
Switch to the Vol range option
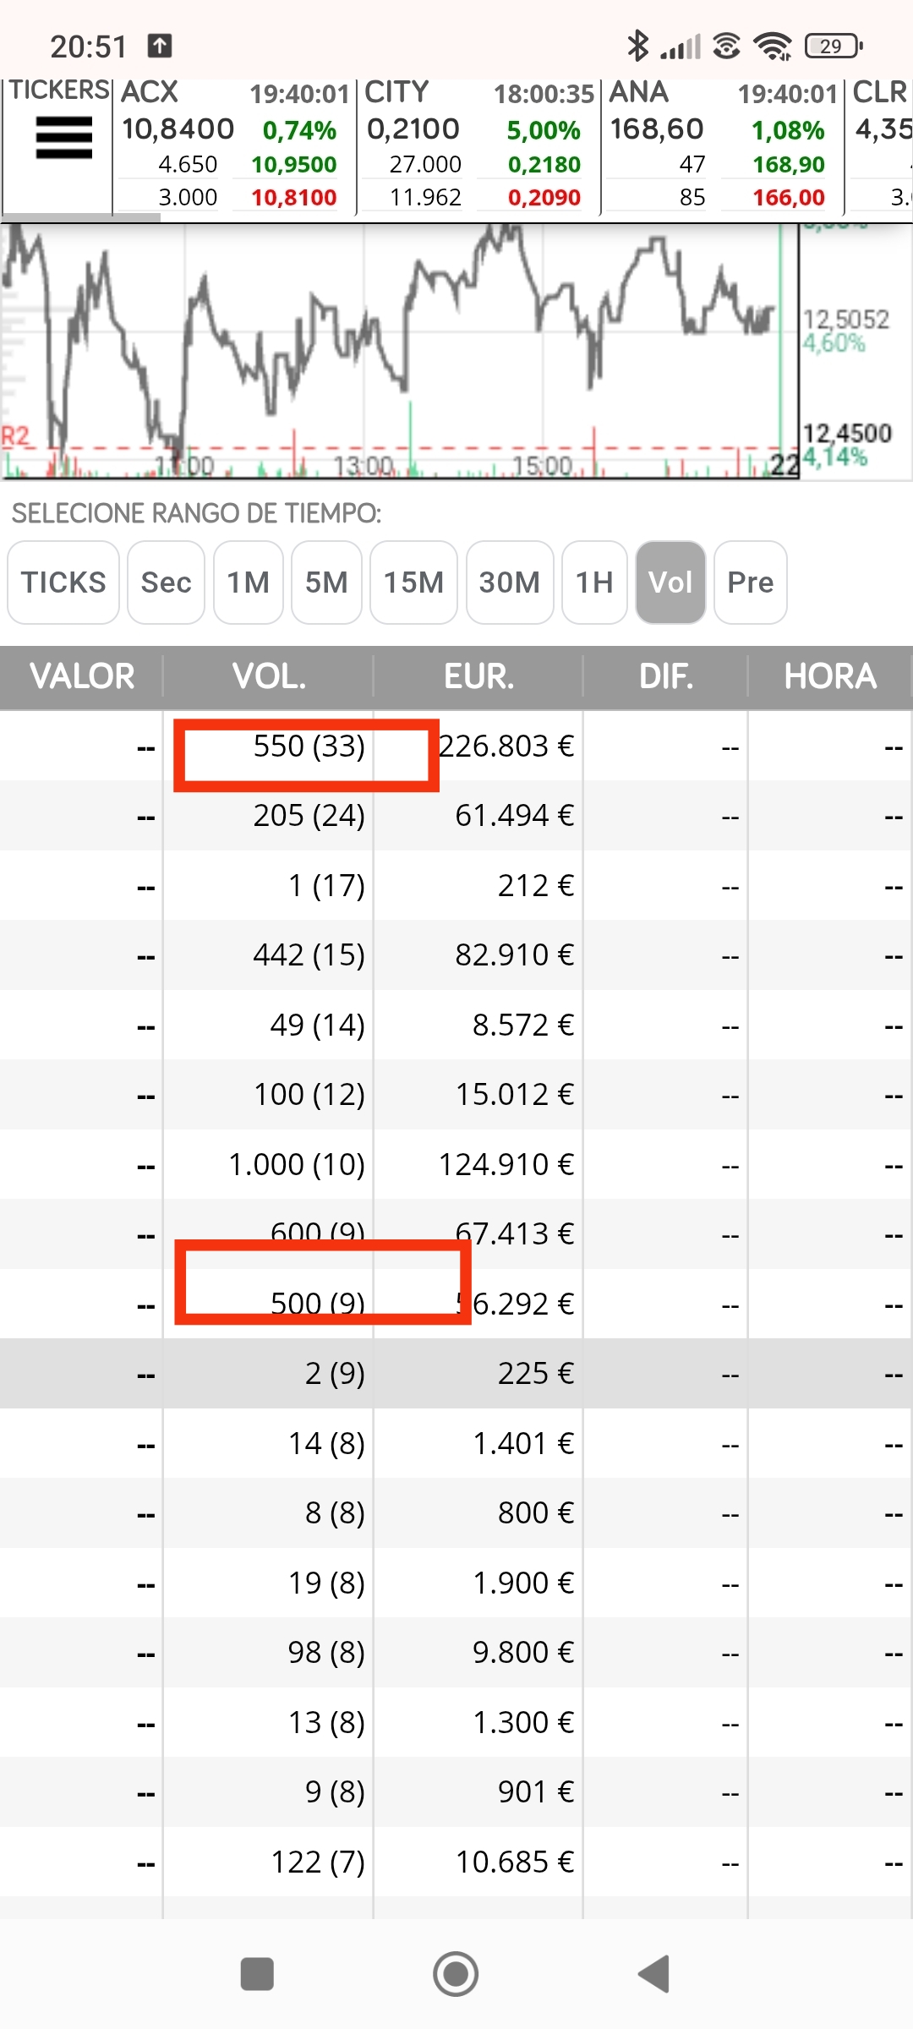coord(670,582)
